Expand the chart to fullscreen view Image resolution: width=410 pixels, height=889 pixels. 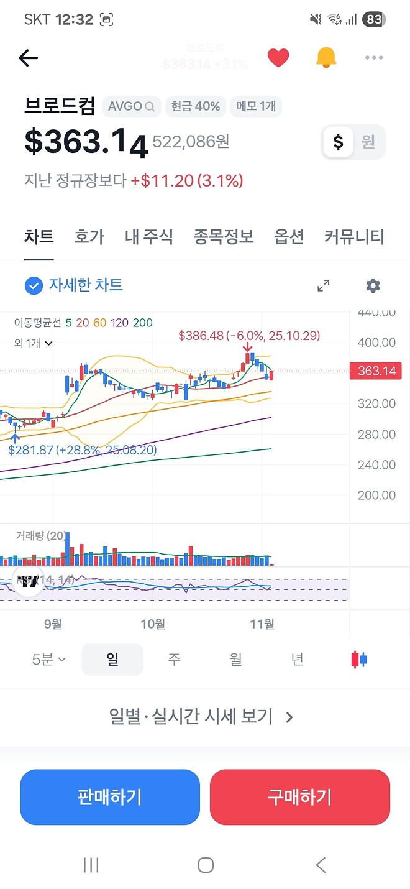(323, 286)
